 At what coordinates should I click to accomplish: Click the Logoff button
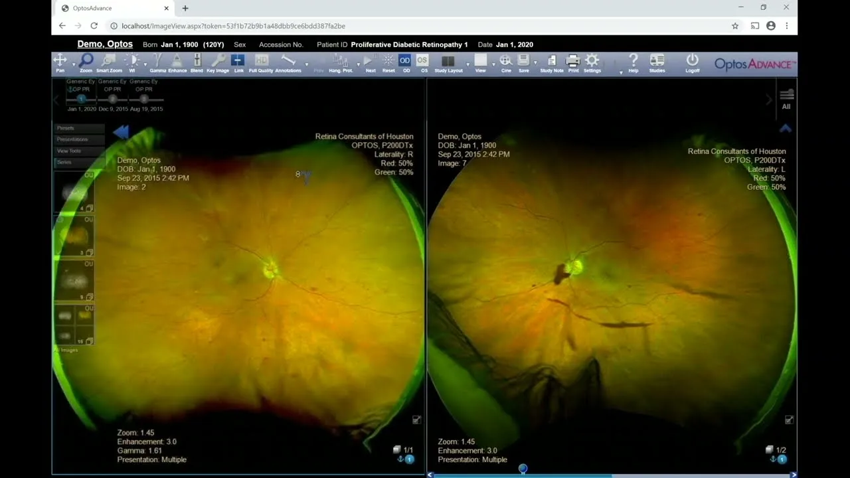692,62
